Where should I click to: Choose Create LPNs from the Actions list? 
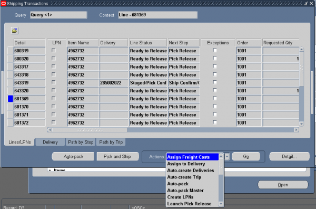point(192,197)
